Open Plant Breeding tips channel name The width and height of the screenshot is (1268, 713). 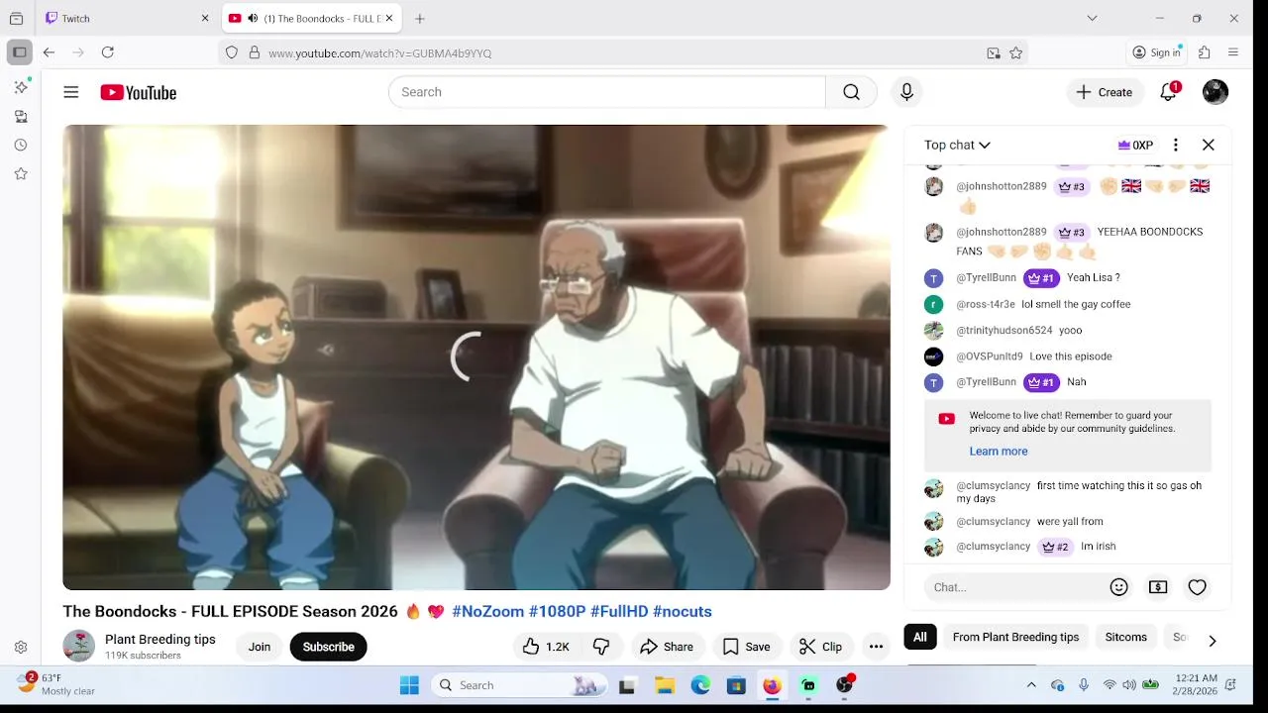[160, 640]
